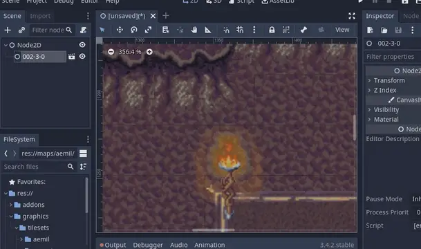Screen dimensions: 421x249
Task: Expand the Material property section
Action: (x=369, y=119)
